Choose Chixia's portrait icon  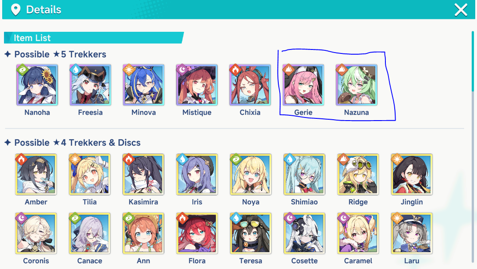point(250,85)
